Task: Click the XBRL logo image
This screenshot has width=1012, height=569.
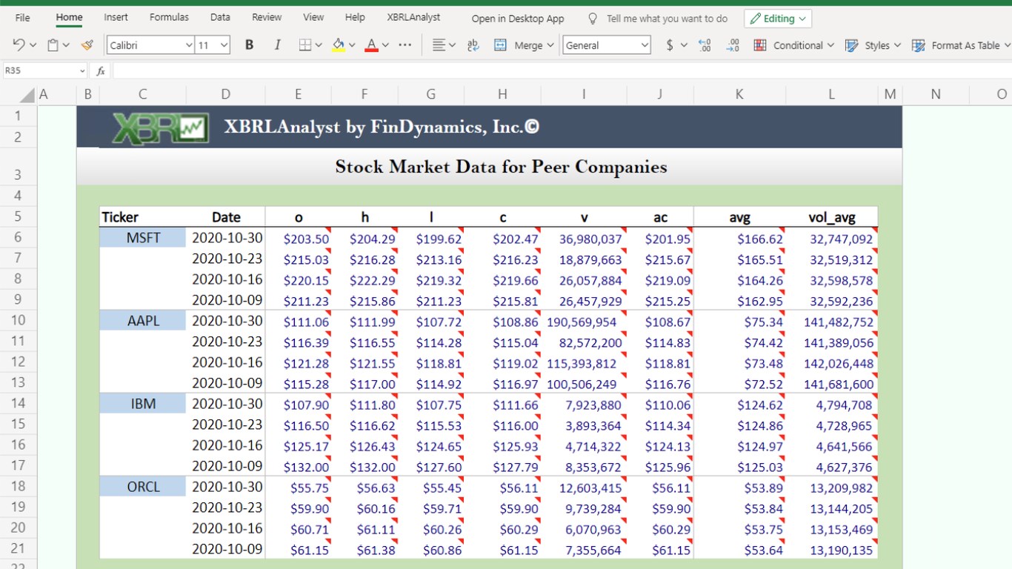Action: [160, 127]
